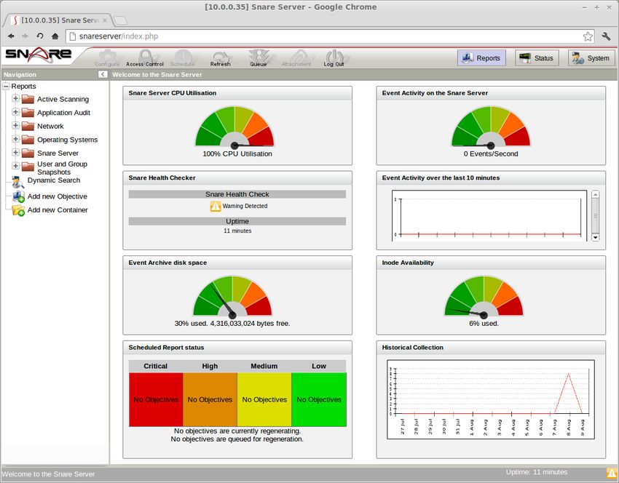Select Active Scanning folder icon

(x=28, y=99)
